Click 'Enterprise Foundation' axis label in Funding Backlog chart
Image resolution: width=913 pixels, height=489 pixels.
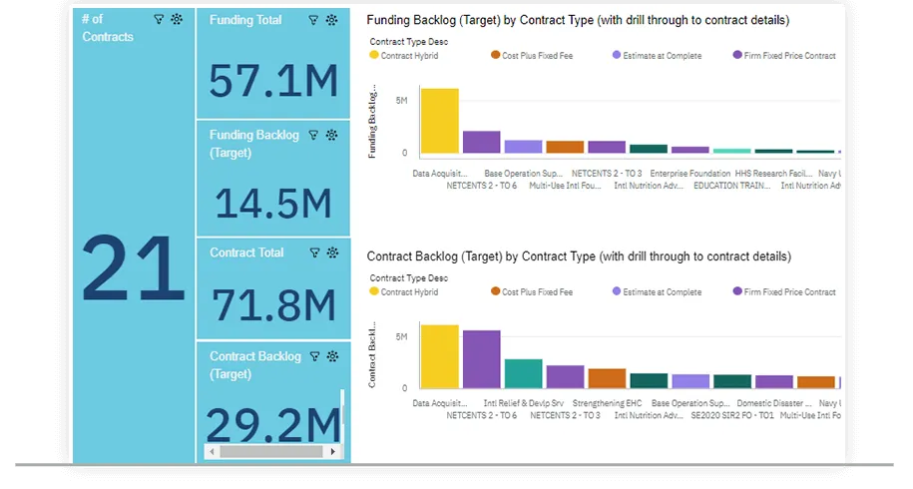coord(690,174)
